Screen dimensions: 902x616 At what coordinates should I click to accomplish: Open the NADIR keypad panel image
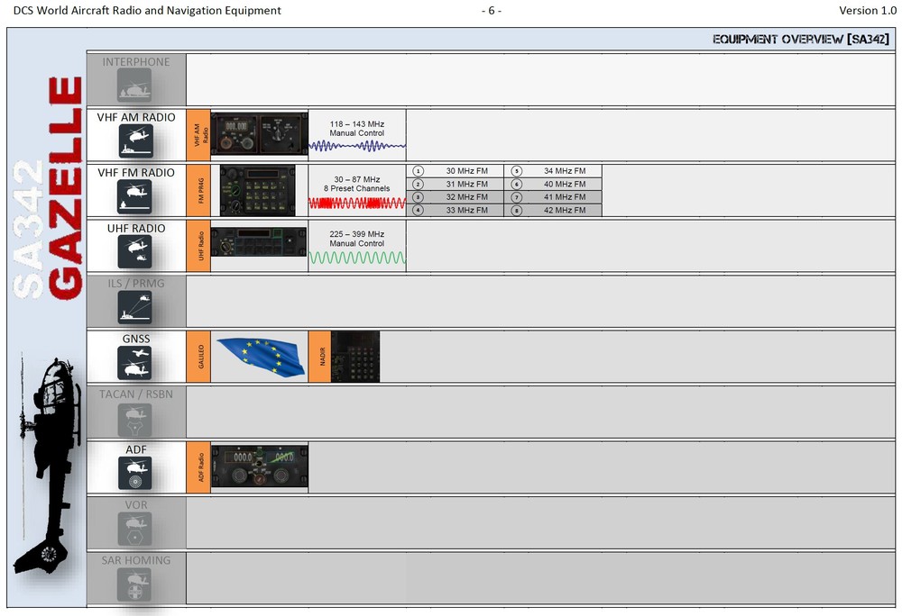pos(355,357)
